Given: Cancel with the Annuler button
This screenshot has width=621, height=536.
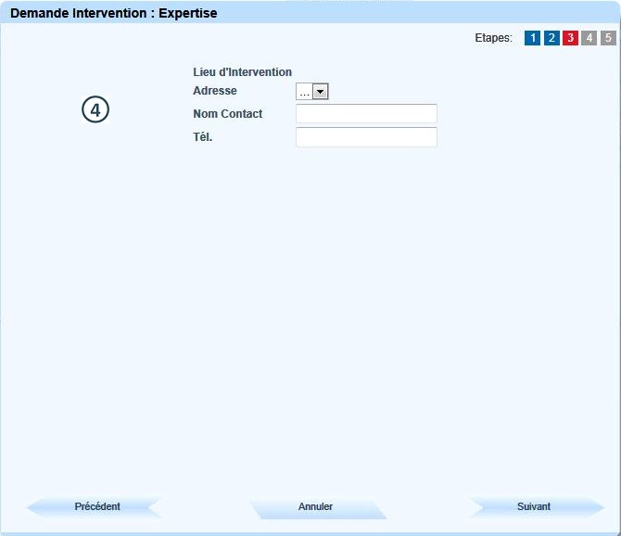Looking at the screenshot, I should tap(315, 507).
